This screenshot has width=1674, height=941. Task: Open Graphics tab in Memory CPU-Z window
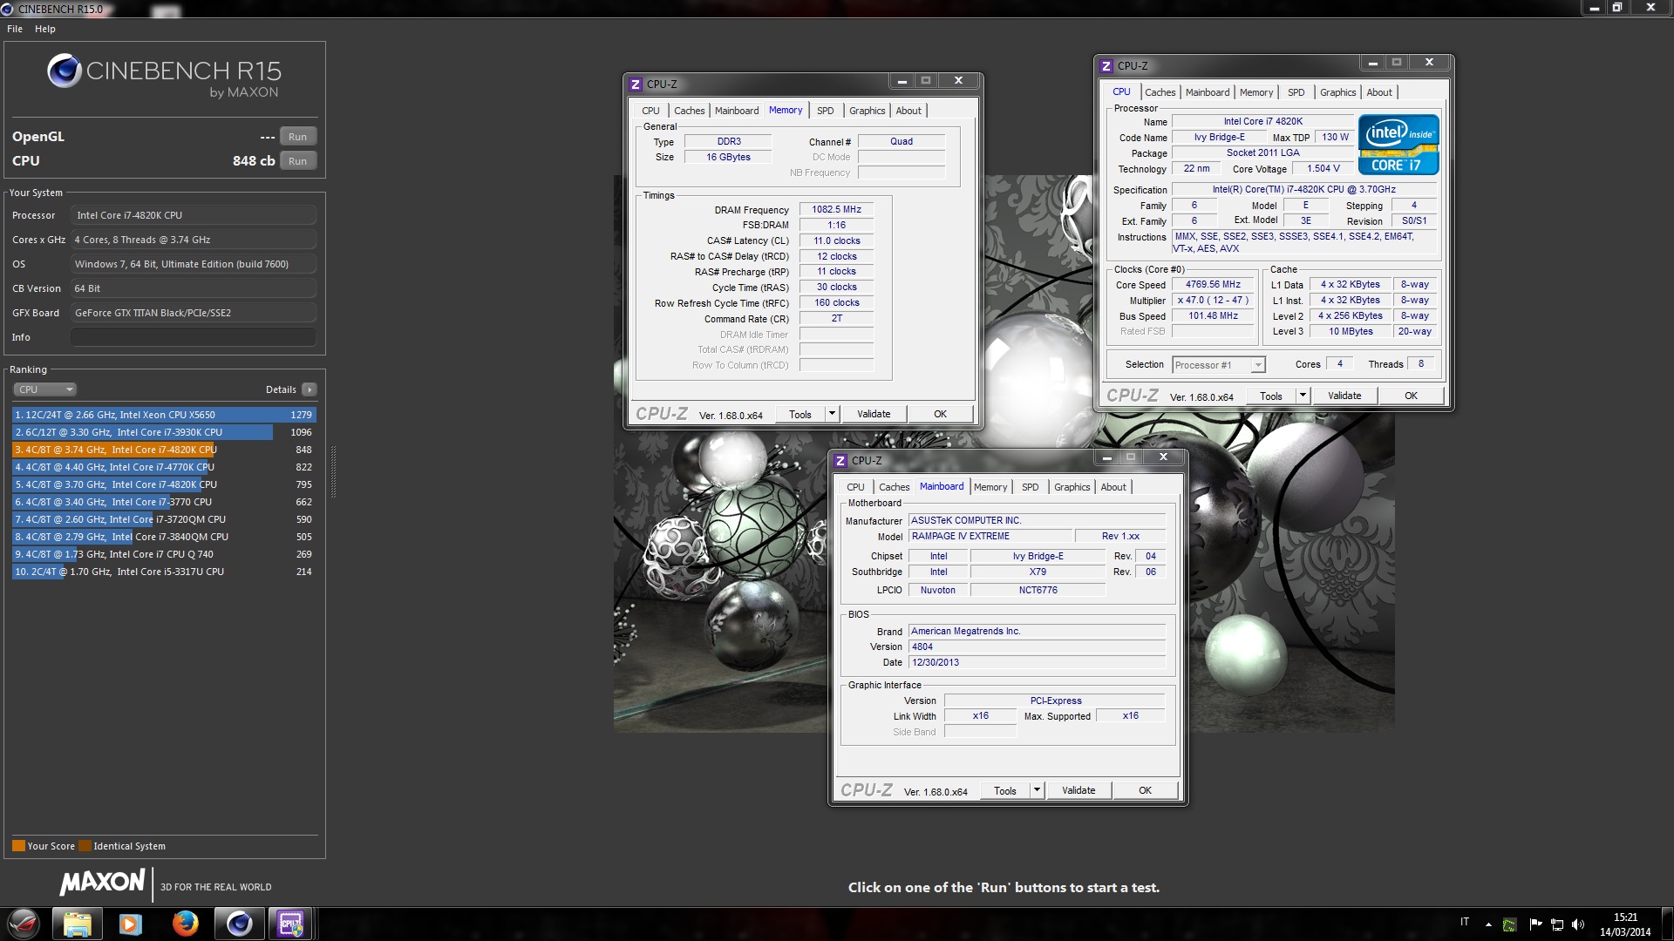(x=867, y=111)
